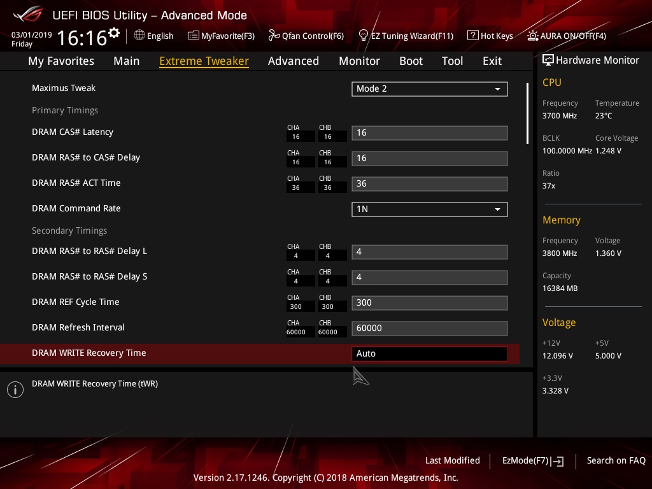Image resolution: width=652 pixels, height=489 pixels.
Task: Open DRAM Command Rate 1N dropdown
Action: pos(430,209)
